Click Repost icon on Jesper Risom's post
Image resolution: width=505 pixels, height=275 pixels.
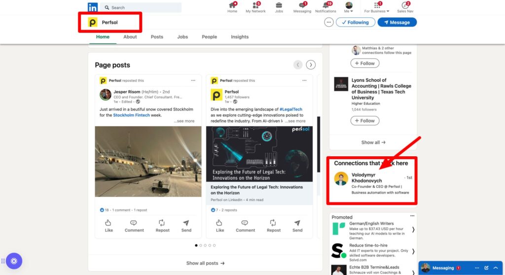162,223
